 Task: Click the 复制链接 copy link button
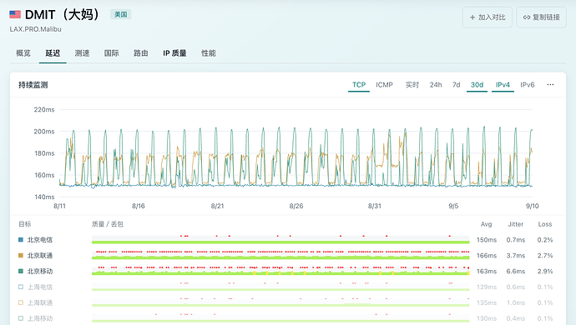(542, 17)
